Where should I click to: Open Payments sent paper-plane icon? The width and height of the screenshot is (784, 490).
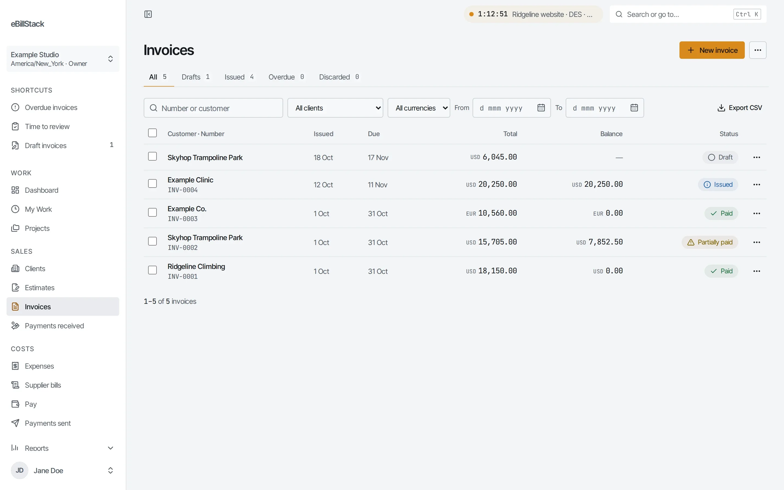[15, 423]
